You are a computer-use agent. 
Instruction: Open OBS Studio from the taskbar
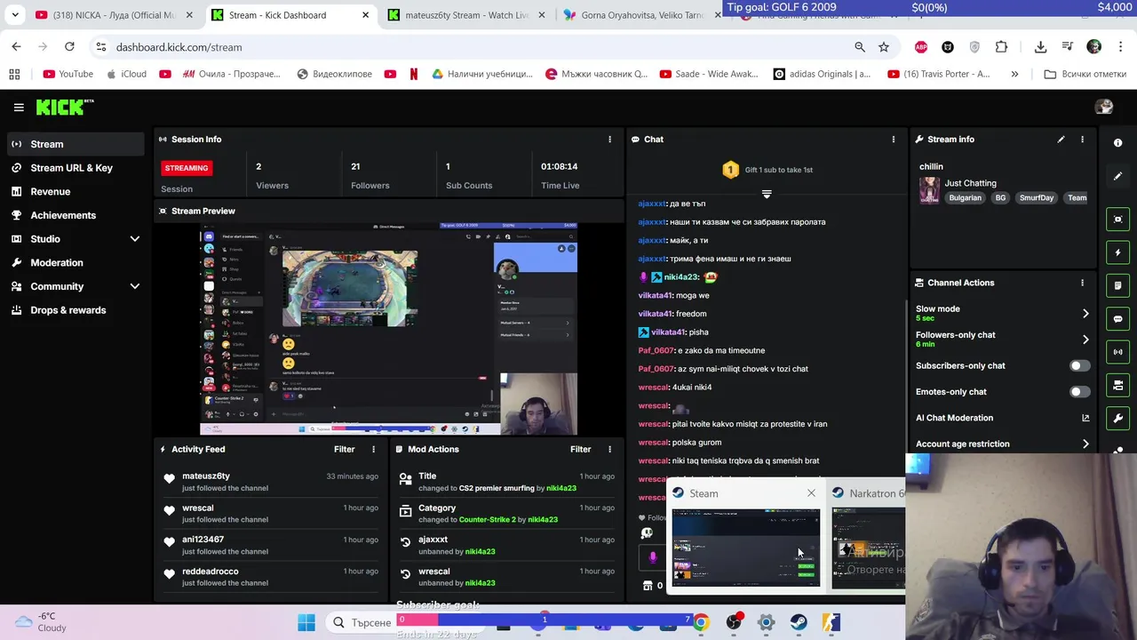(734, 622)
